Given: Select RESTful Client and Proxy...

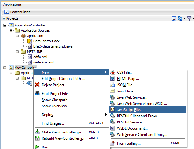Looking at the screenshot, I should 148,116.
